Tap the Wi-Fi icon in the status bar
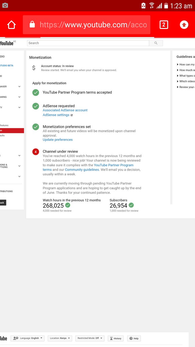The width and height of the screenshot is (195, 347). pyautogui.click(x=152, y=5)
